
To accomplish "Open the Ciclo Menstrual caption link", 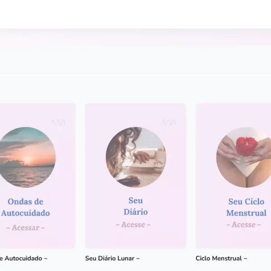I will 221,258.
